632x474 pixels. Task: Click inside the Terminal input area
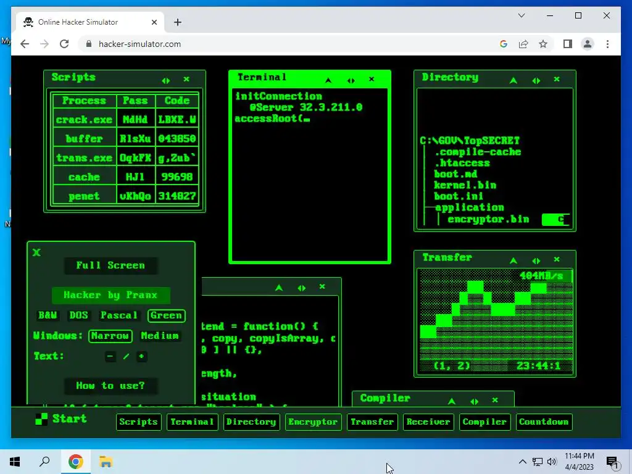point(310,175)
